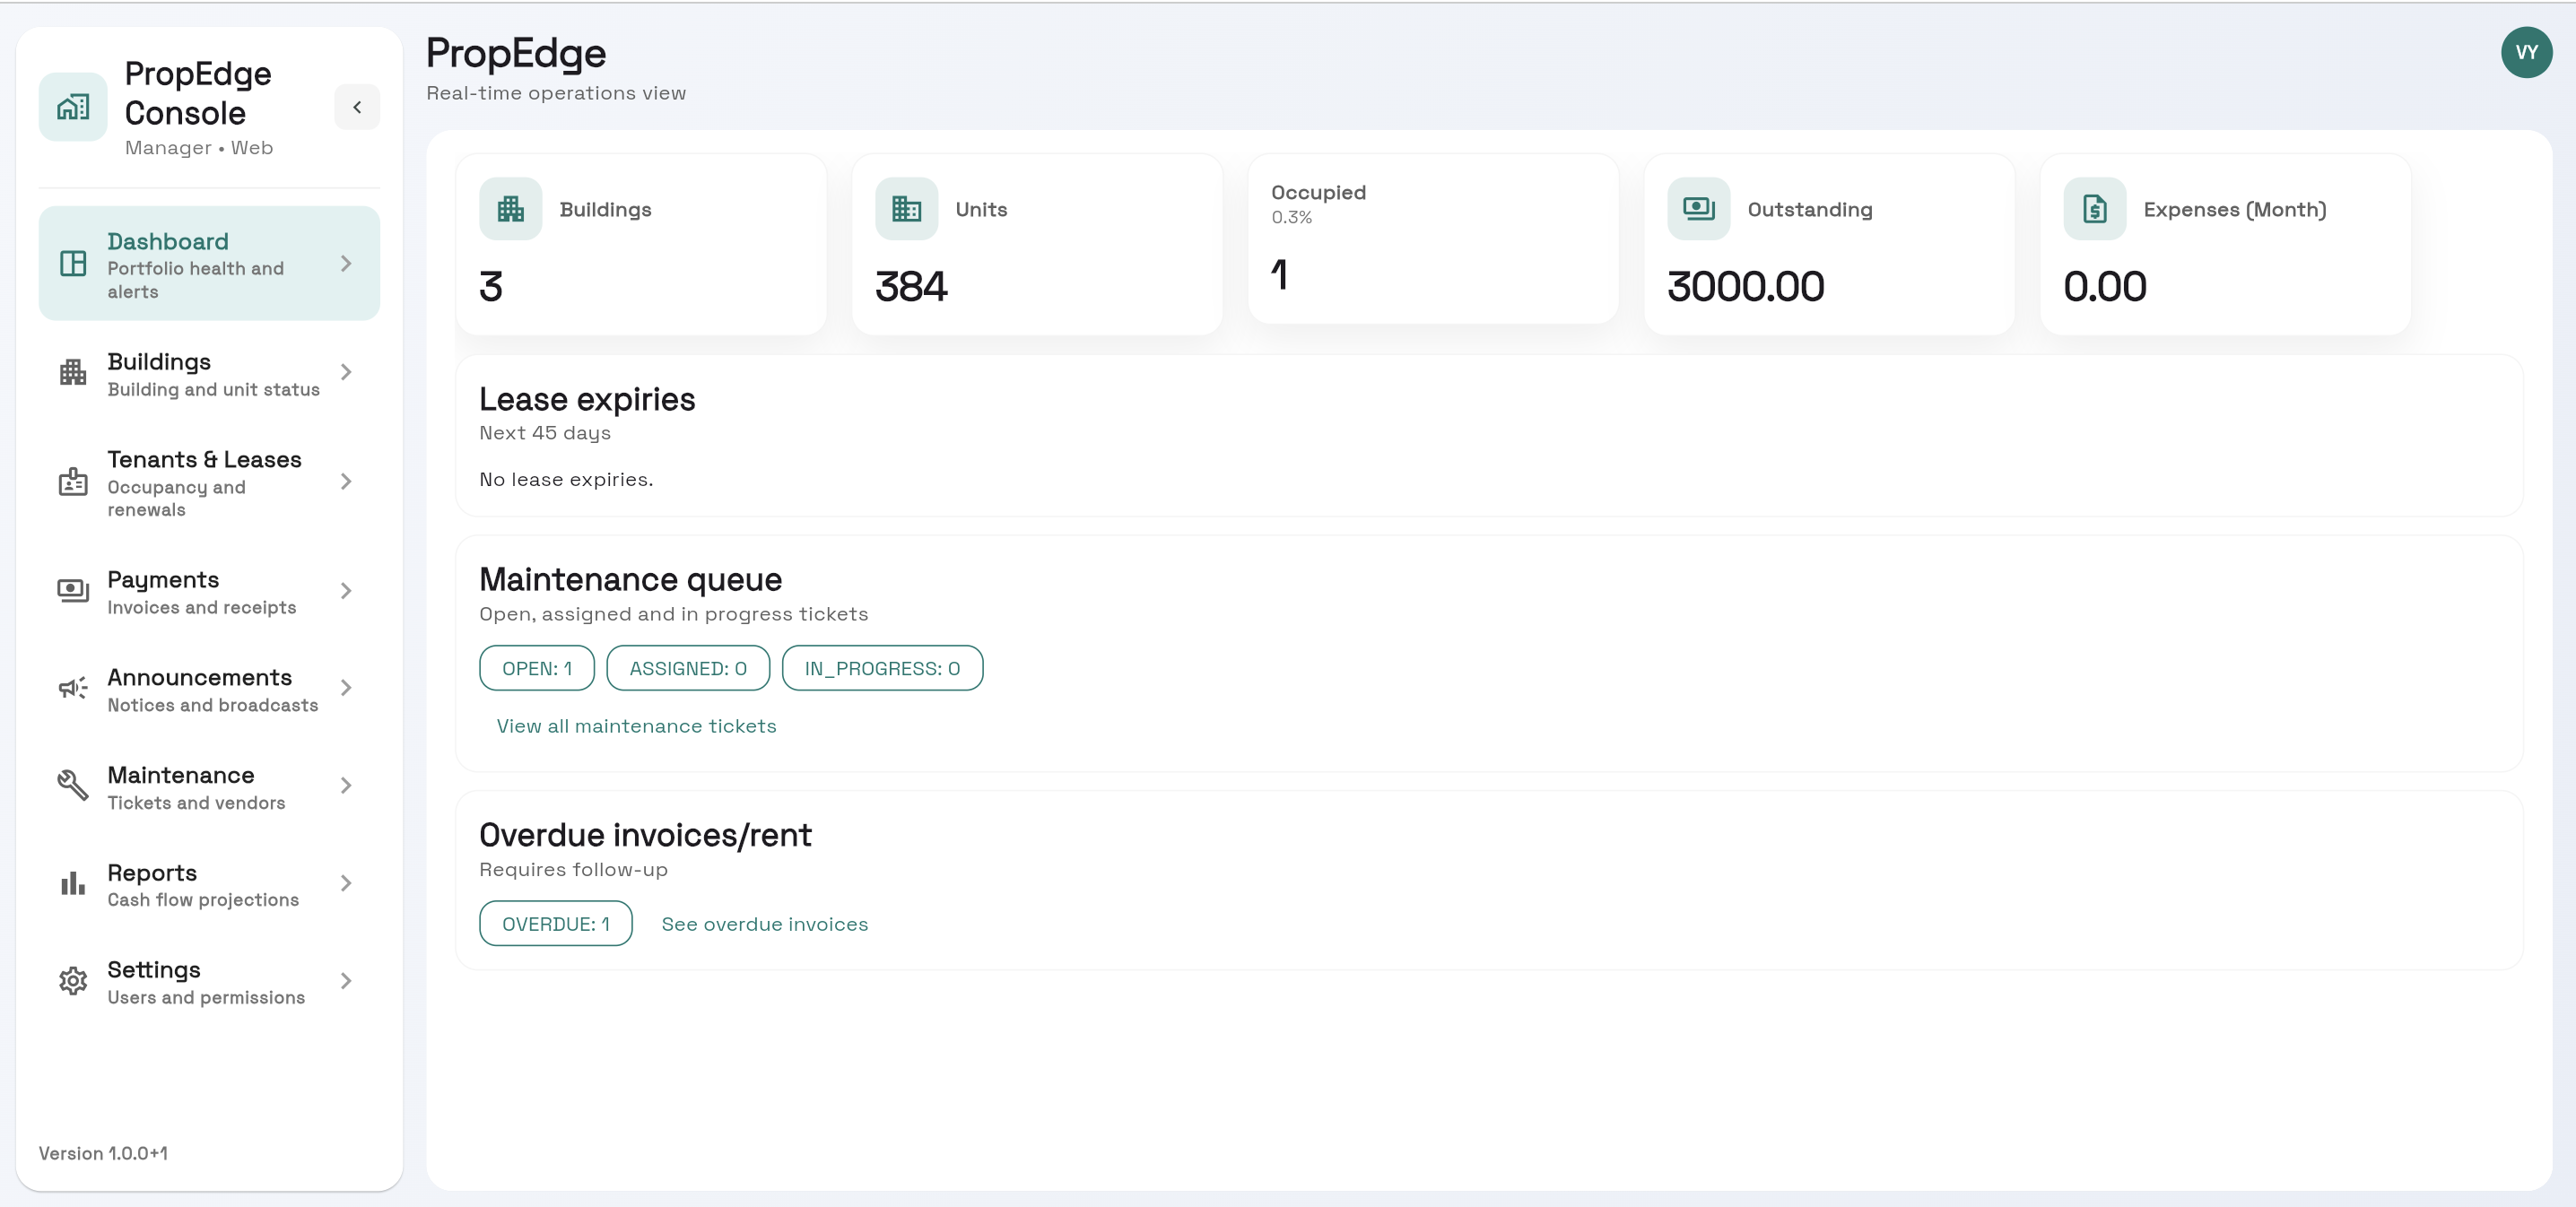
Task: Toggle the ASSIGNED: 0 ticket filter
Action: [687, 668]
